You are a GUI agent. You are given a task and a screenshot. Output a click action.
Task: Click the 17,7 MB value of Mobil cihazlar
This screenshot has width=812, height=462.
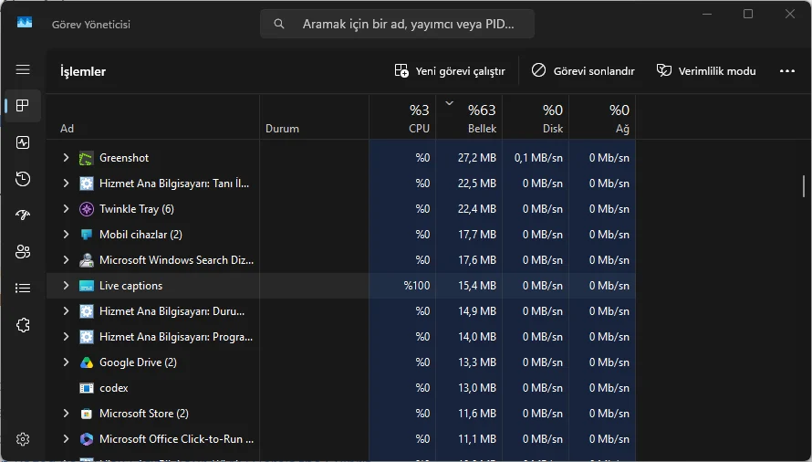click(x=477, y=235)
